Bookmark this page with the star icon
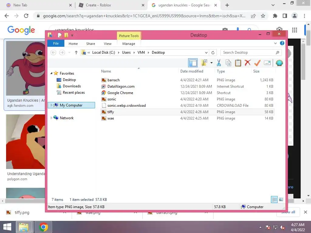311x233 pixels. 263,16
